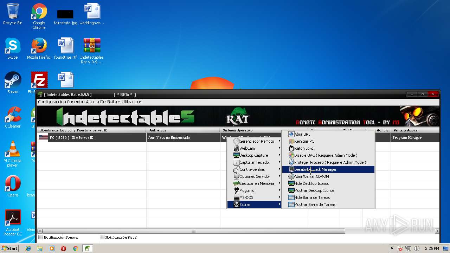Click the Windows Start button
Image resolution: width=450 pixels, height=253 pixels.
[10, 248]
